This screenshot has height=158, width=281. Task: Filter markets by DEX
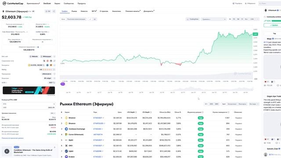click(216, 104)
